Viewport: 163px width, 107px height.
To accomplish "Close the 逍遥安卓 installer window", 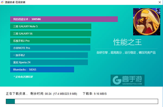I will pos(160,2).
